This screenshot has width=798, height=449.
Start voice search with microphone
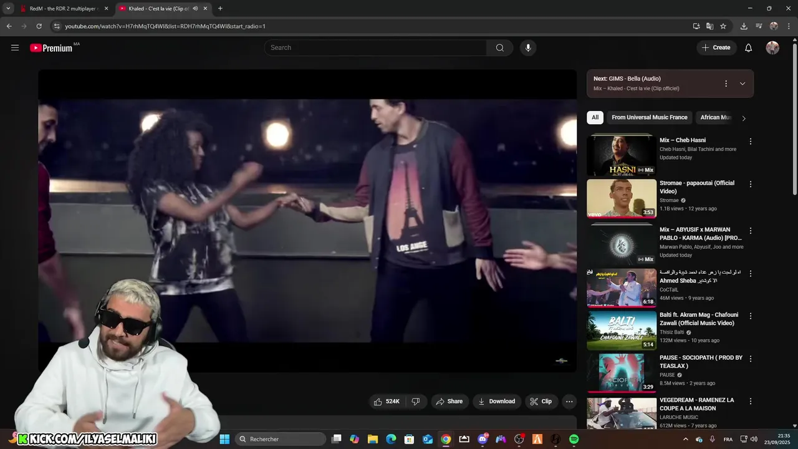tap(528, 48)
